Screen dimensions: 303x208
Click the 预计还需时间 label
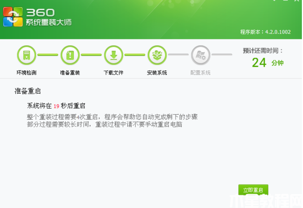pos(263,51)
